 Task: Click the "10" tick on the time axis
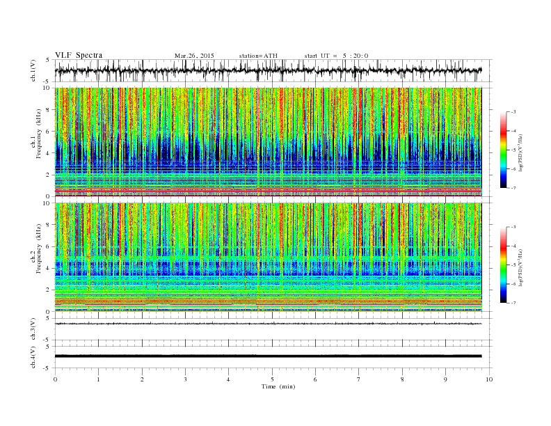pyautogui.click(x=489, y=379)
